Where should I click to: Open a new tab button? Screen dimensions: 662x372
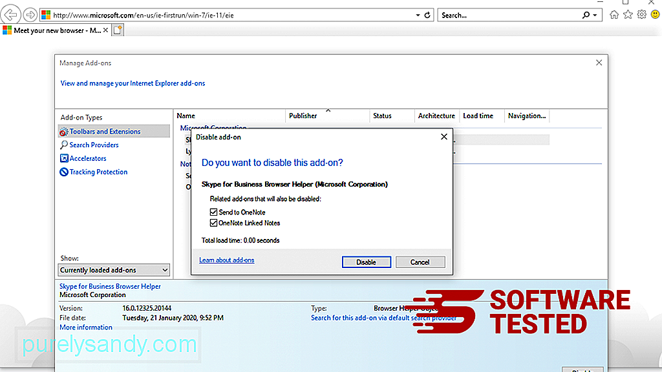click(118, 30)
